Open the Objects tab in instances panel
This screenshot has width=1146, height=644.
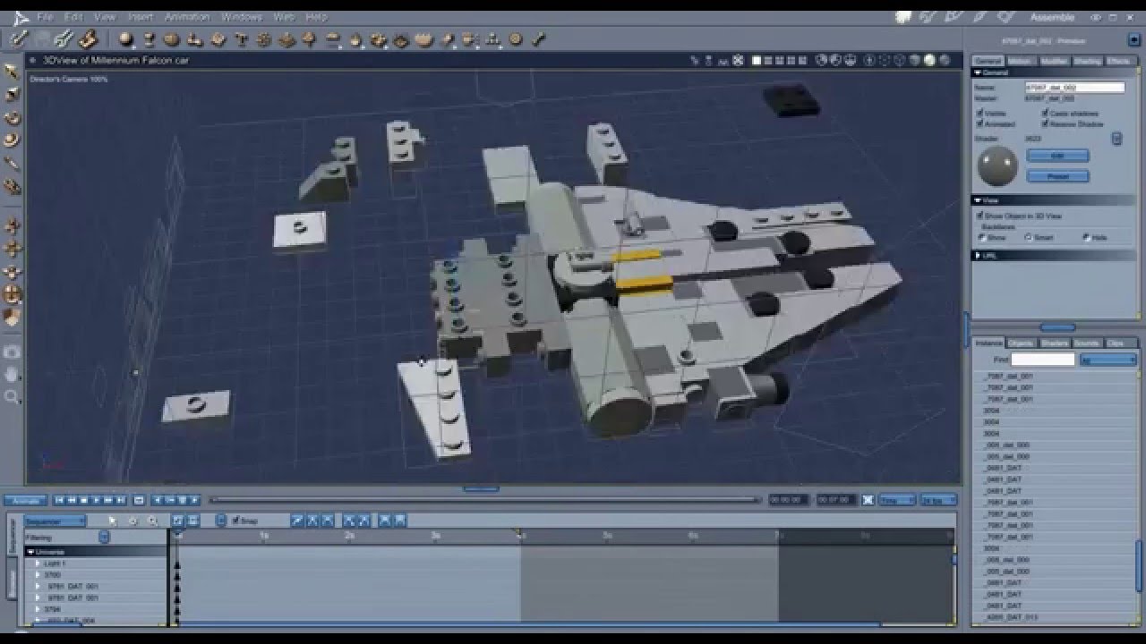click(1022, 343)
